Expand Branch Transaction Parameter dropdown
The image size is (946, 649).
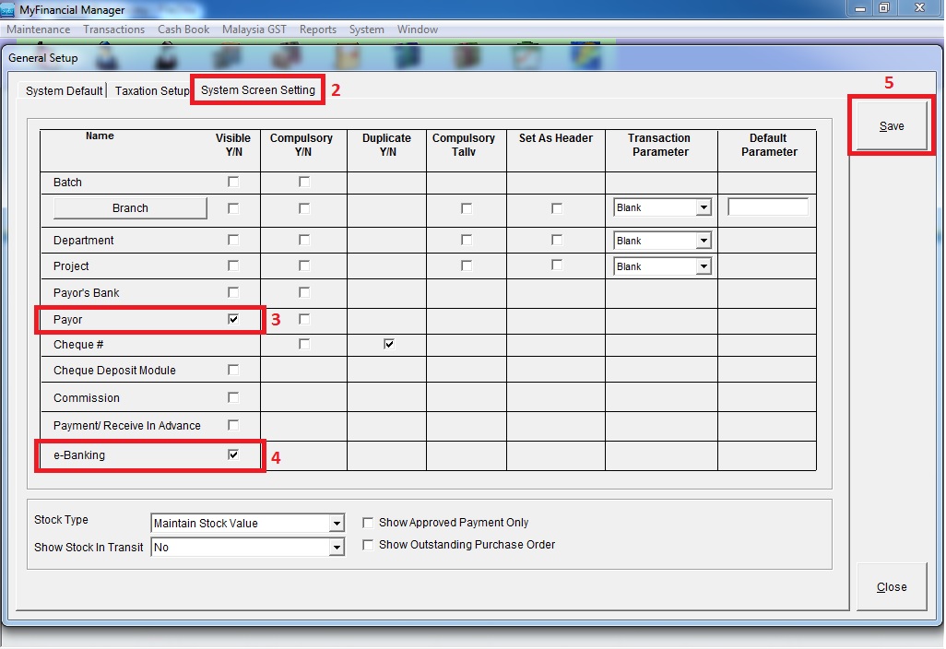[704, 208]
